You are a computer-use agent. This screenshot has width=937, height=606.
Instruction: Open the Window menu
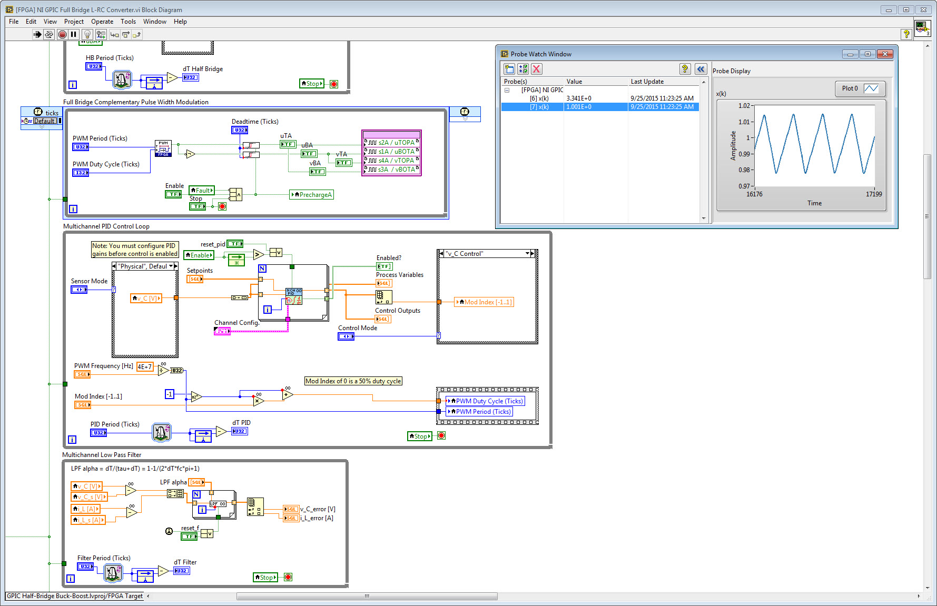point(155,22)
